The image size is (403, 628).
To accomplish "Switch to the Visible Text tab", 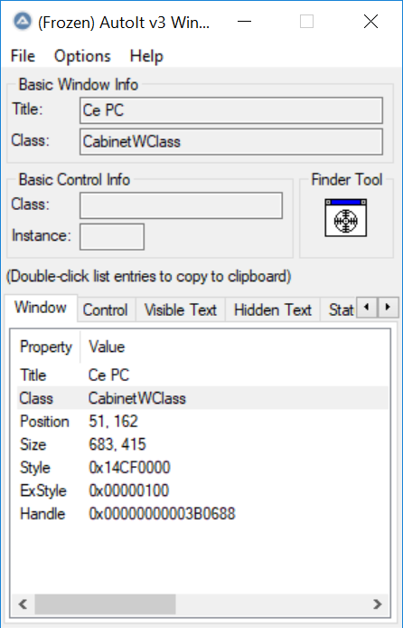I will pos(181,309).
